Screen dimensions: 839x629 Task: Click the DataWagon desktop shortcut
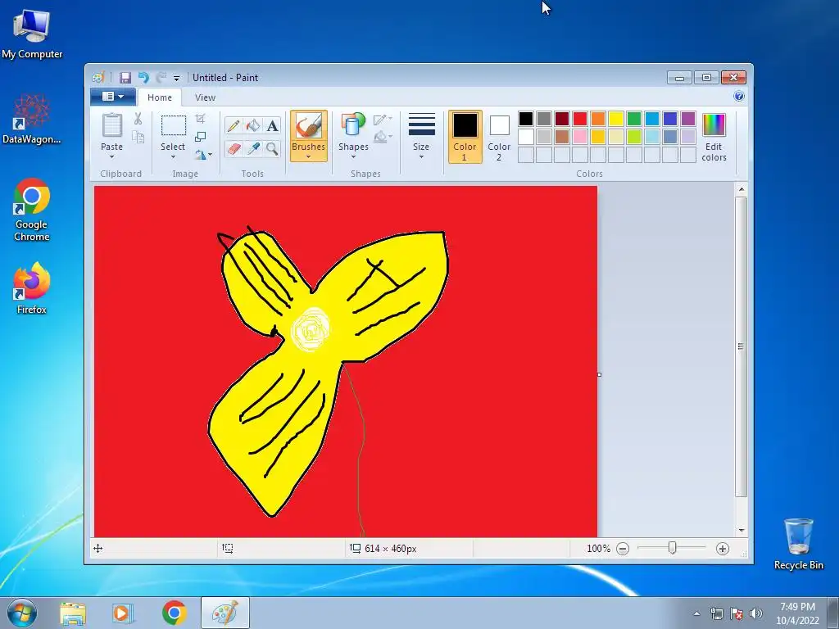(x=32, y=120)
